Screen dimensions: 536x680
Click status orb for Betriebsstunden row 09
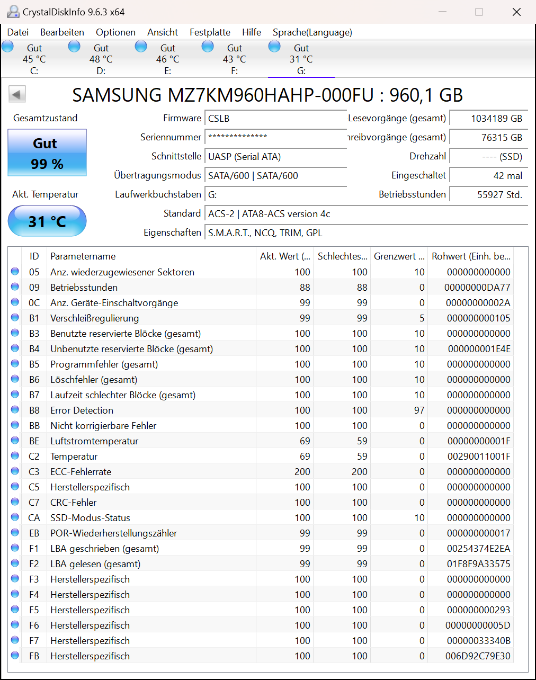tap(15, 287)
